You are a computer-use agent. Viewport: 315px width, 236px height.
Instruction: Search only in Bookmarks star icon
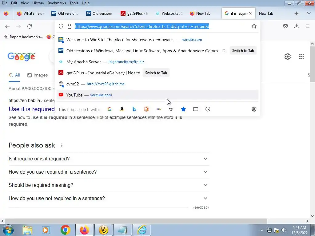[183, 109]
